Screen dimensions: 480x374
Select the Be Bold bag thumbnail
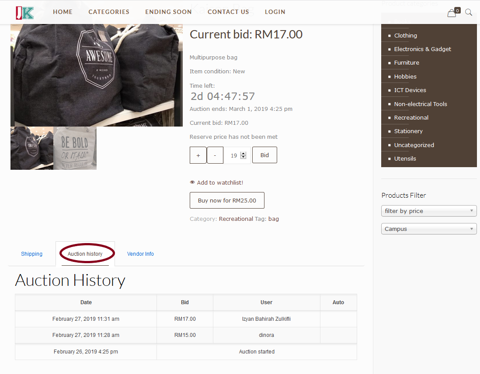tap(75, 148)
